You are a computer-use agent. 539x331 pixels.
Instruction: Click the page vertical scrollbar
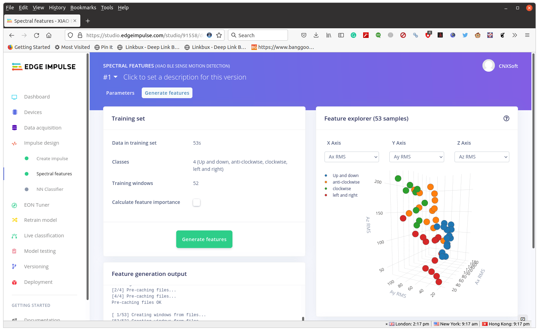pyautogui.click(x=533, y=152)
